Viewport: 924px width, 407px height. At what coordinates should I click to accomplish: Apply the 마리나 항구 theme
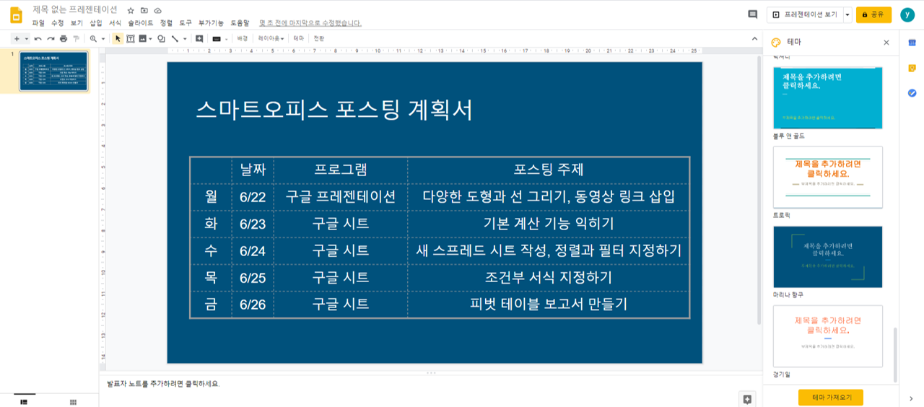827,257
